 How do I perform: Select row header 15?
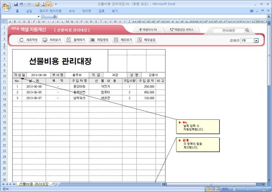click(x=4, y=105)
